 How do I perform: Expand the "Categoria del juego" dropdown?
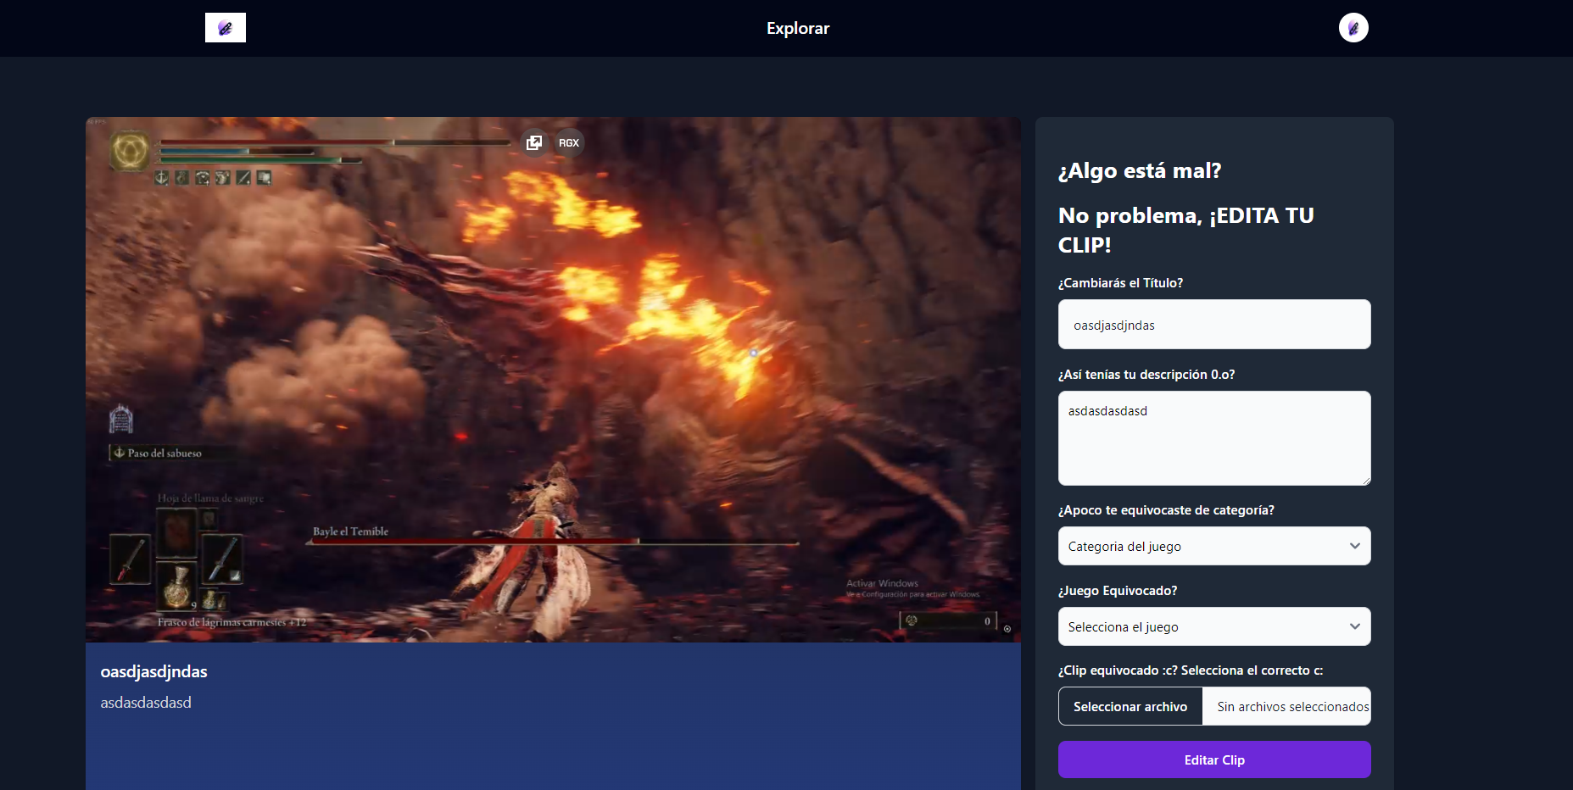(1213, 546)
